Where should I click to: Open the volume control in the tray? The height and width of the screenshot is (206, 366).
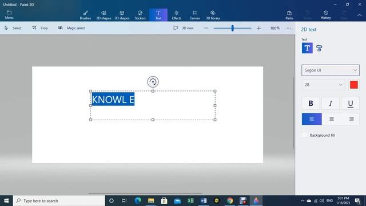point(321,201)
